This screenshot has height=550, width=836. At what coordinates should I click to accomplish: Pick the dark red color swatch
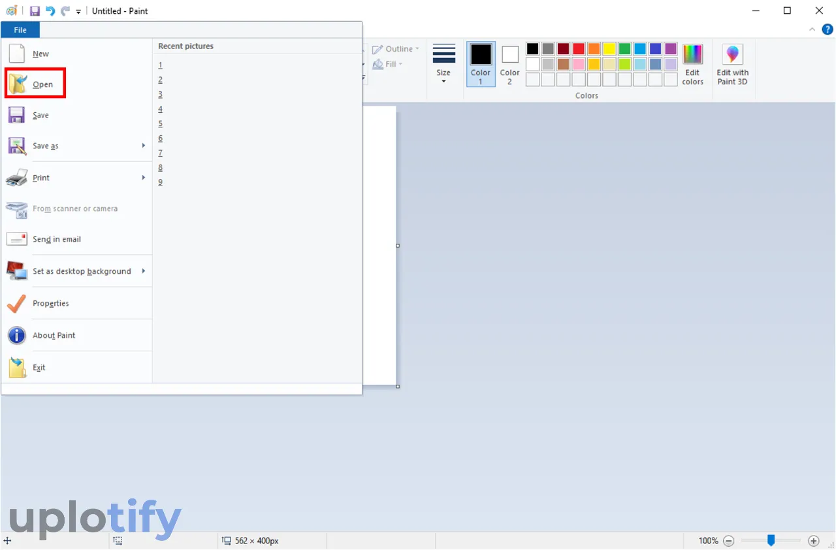coord(563,49)
